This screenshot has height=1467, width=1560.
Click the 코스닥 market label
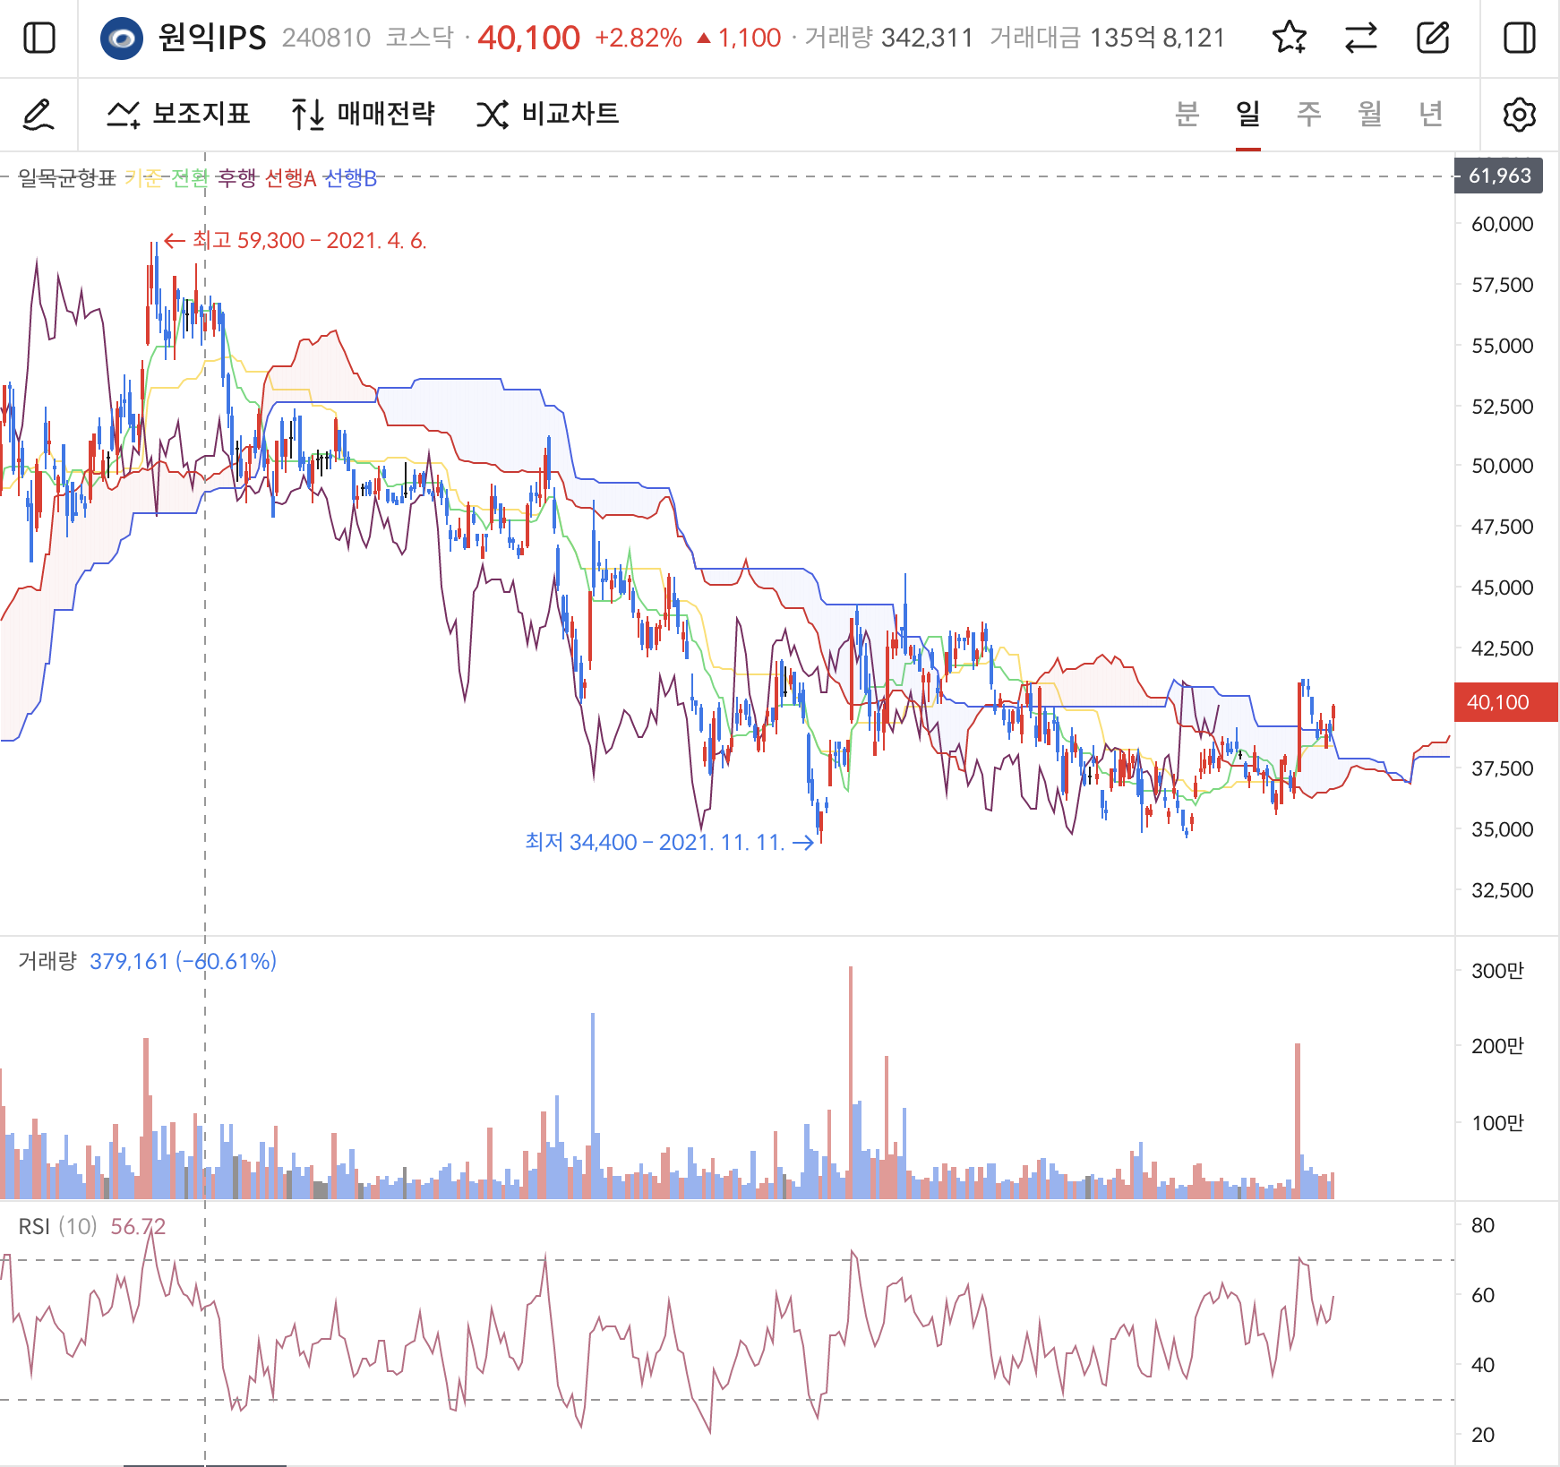(x=419, y=38)
